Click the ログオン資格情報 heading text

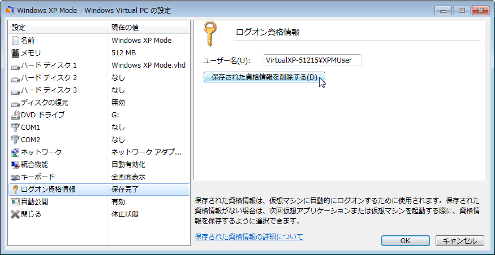(268, 32)
